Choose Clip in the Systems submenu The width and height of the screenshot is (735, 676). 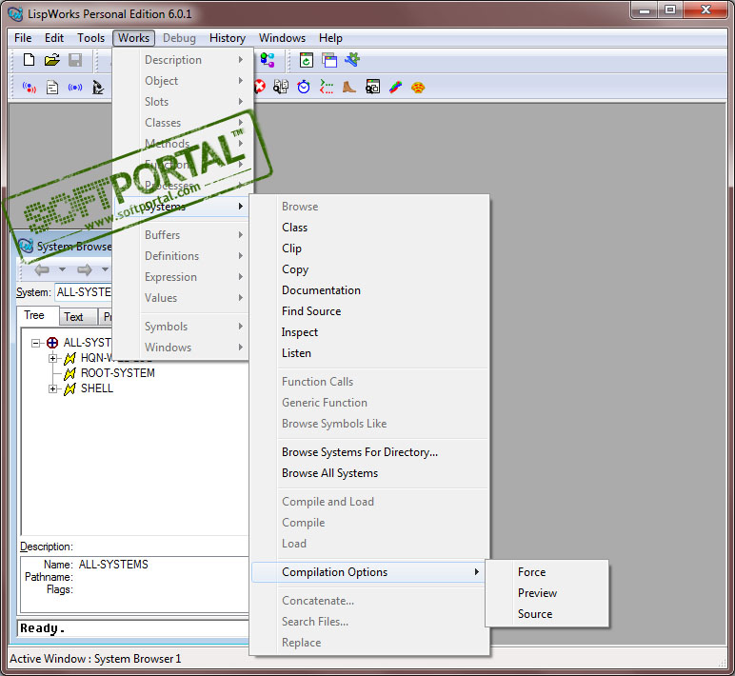click(369, 249)
